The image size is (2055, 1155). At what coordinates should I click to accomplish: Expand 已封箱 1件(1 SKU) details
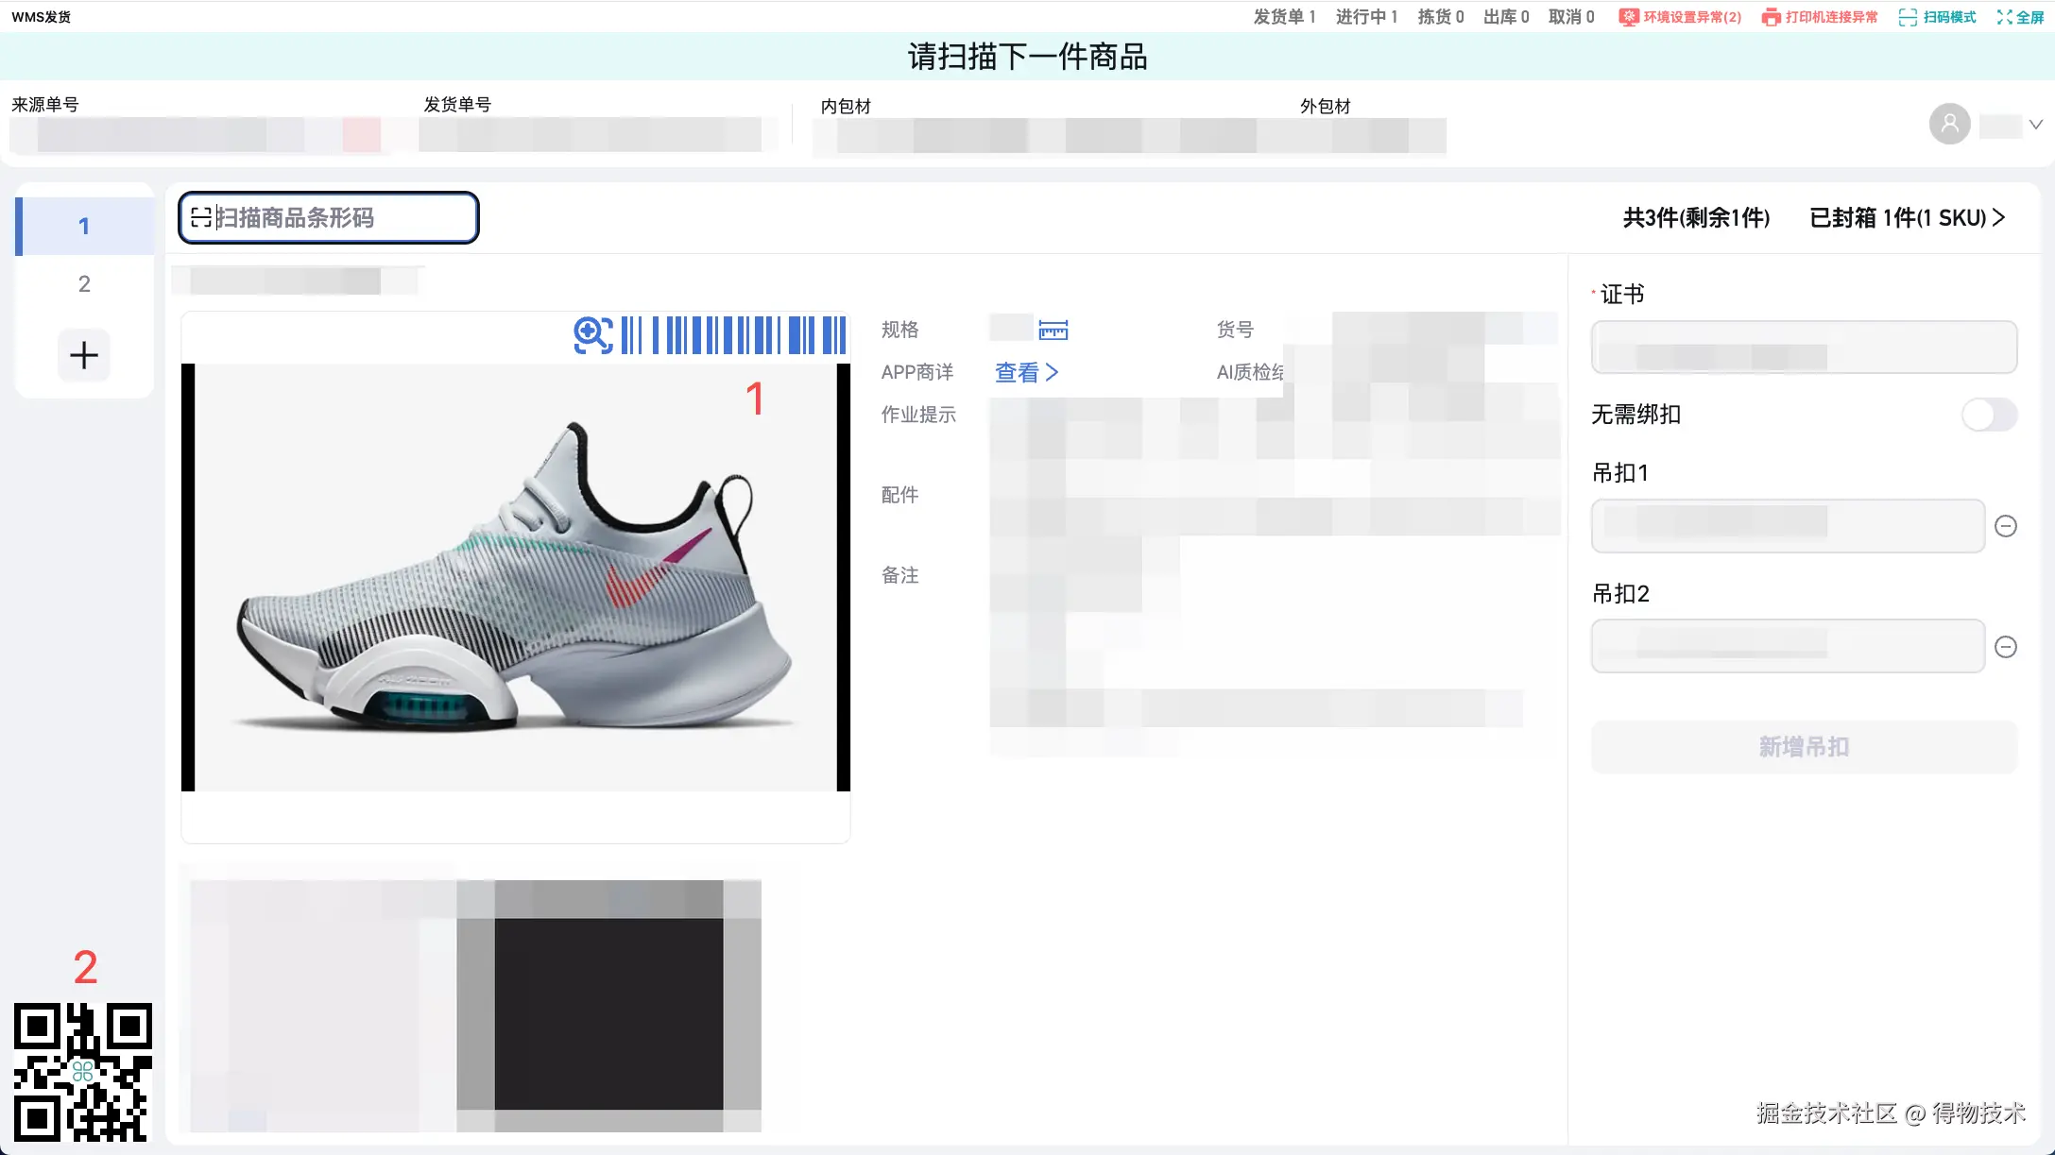click(1907, 218)
